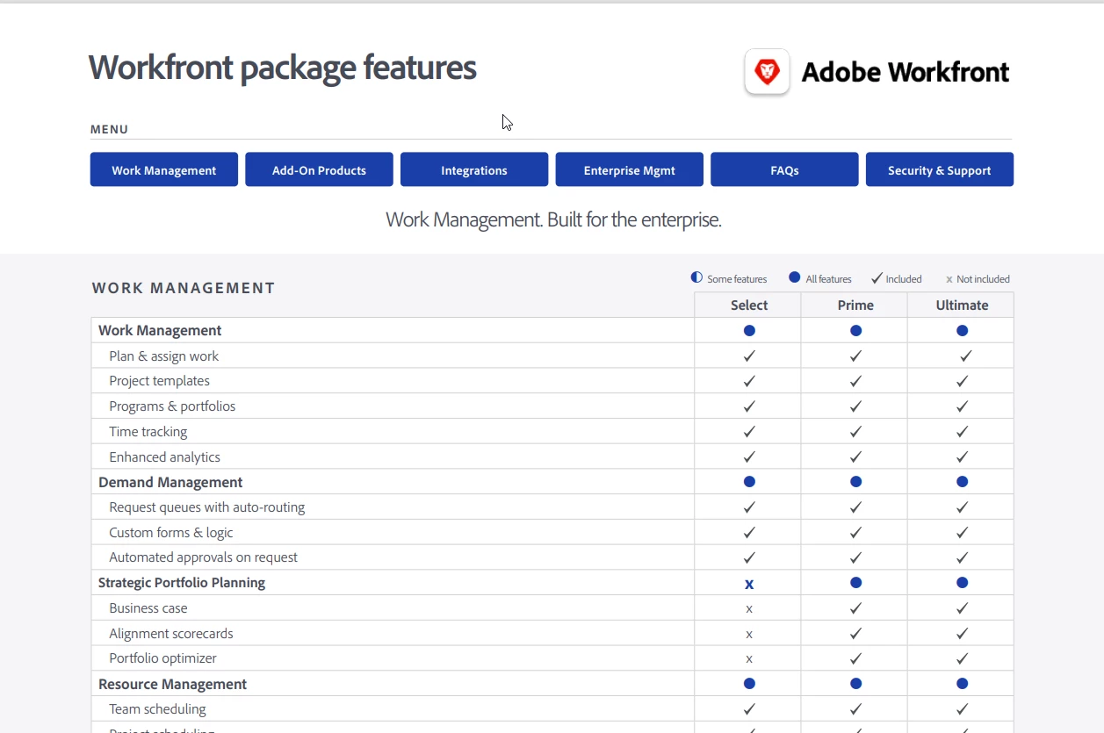Open Security & Support section
This screenshot has height=733, width=1104.
940,169
